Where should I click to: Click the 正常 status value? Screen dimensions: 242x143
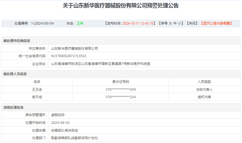80,23
